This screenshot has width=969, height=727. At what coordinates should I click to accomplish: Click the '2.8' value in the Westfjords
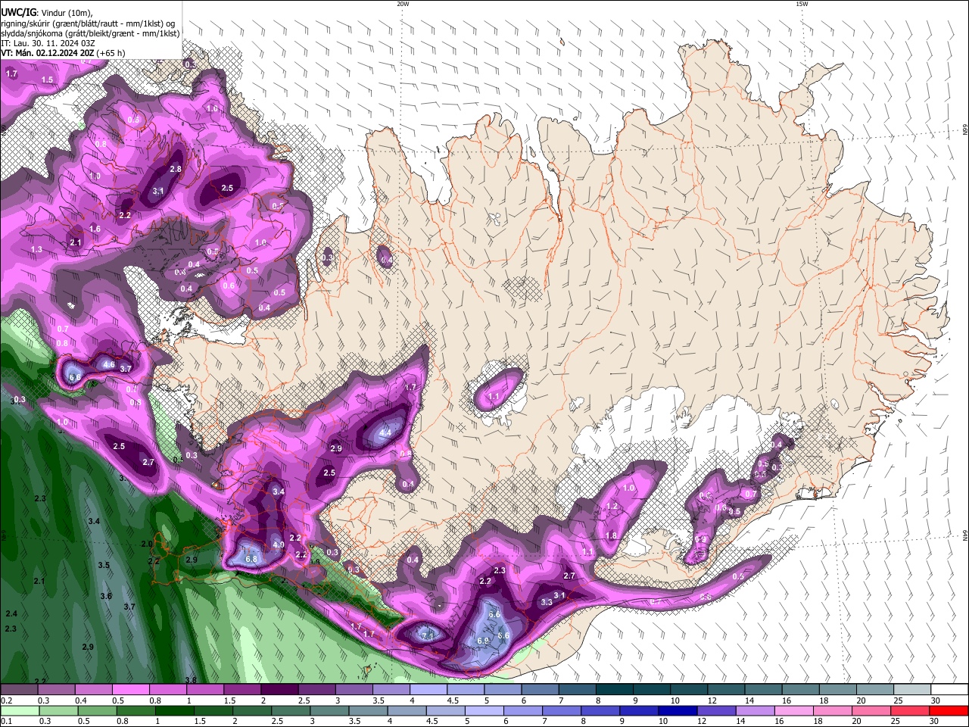(176, 169)
